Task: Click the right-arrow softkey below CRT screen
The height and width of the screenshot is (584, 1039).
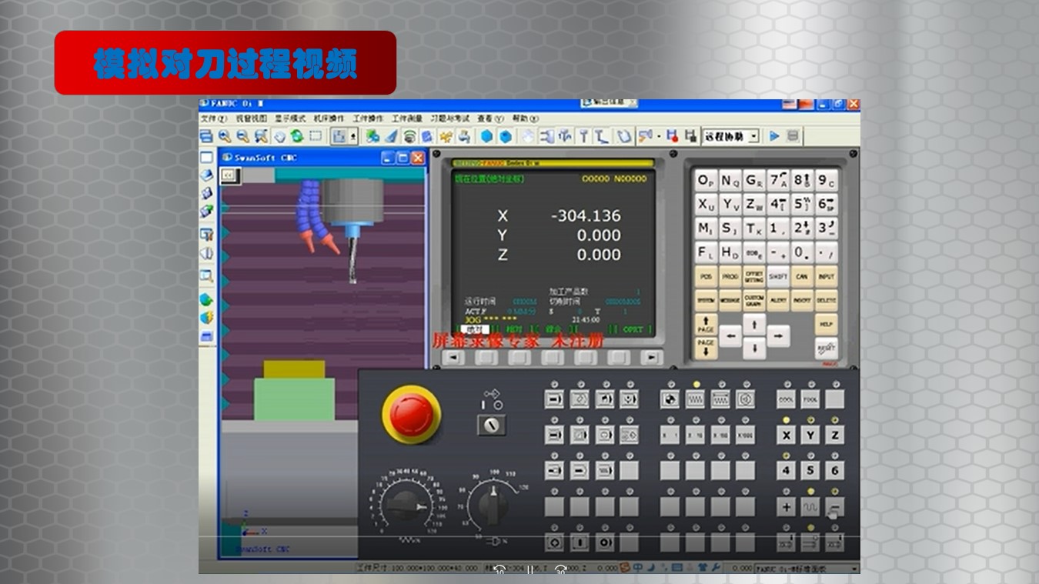Action: tap(652, 358)
